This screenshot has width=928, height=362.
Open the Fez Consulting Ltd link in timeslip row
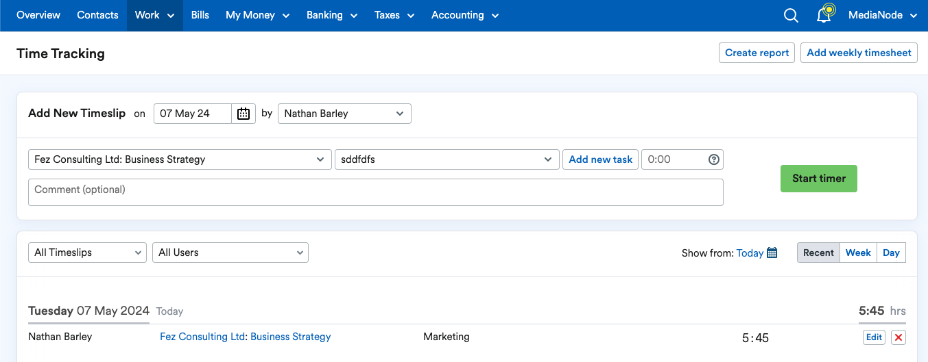coord(203,337)
